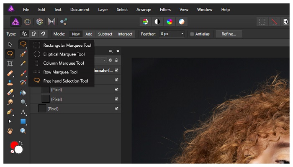Set selection mode to Add
Image resolution: width=293 pixels, height=167 pixels.
click(89, 34)
